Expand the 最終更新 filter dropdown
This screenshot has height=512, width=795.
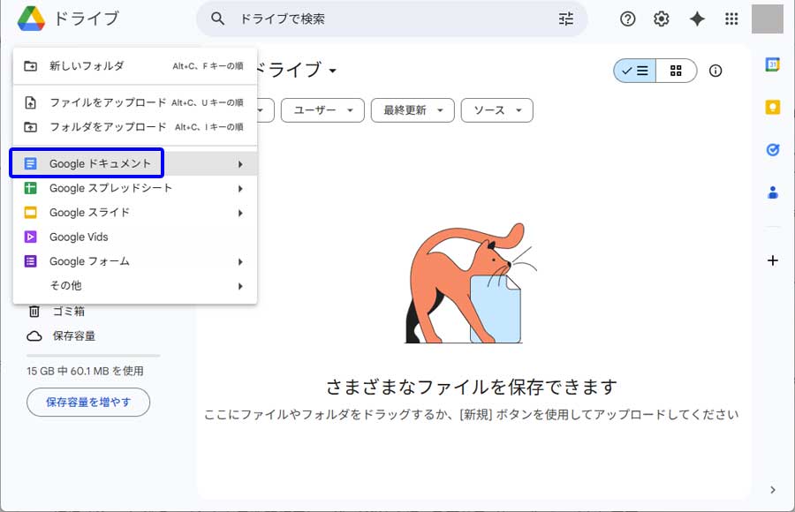[x=413, y=110]
